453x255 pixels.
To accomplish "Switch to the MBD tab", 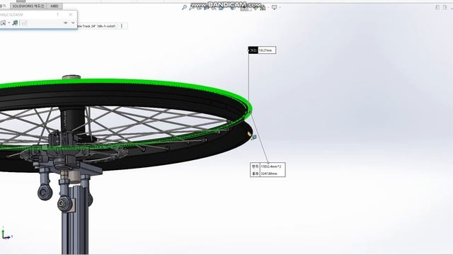I will click(x=55, y=6).
